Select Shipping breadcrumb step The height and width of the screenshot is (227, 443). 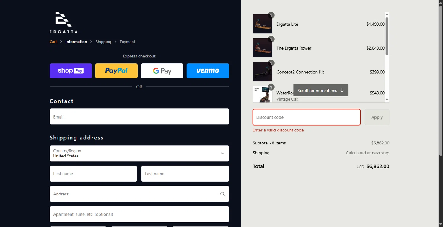click(x=103, y=42)
